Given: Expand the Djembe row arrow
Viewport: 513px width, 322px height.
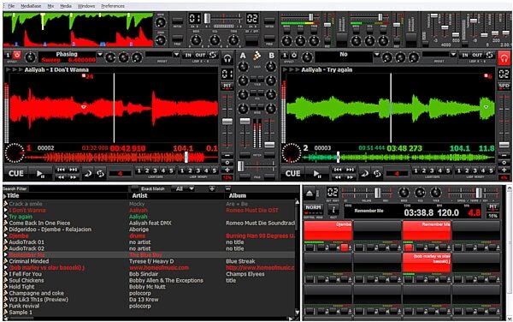Looking at the screenshot, I should 5,236.
